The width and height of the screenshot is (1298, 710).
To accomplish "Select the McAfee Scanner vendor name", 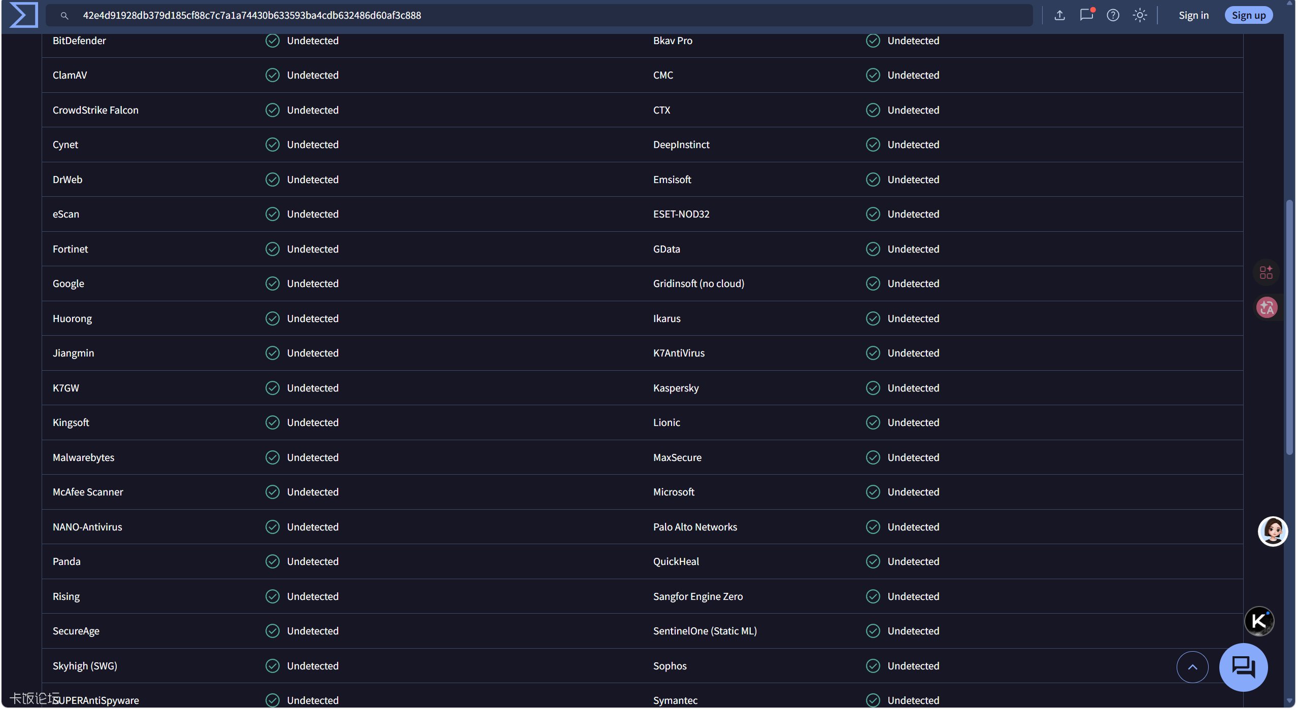I will coord(88,492).
